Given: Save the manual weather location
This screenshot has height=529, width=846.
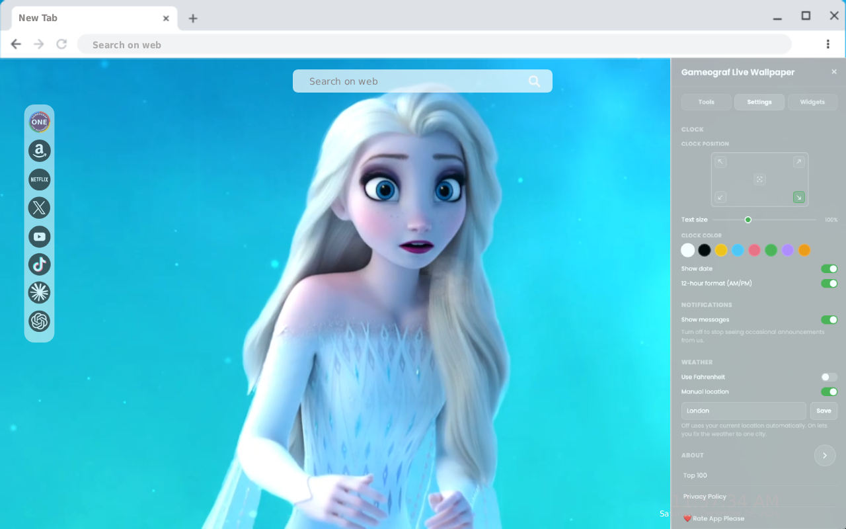Looking at the screenshot, I should point(824,411).
